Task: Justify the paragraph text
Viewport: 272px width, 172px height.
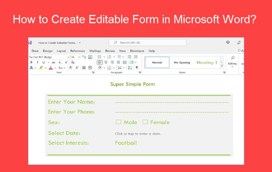Action: click(x=119, y=62)
